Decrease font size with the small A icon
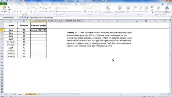172x97 pixels. click(x=37, y=8)
